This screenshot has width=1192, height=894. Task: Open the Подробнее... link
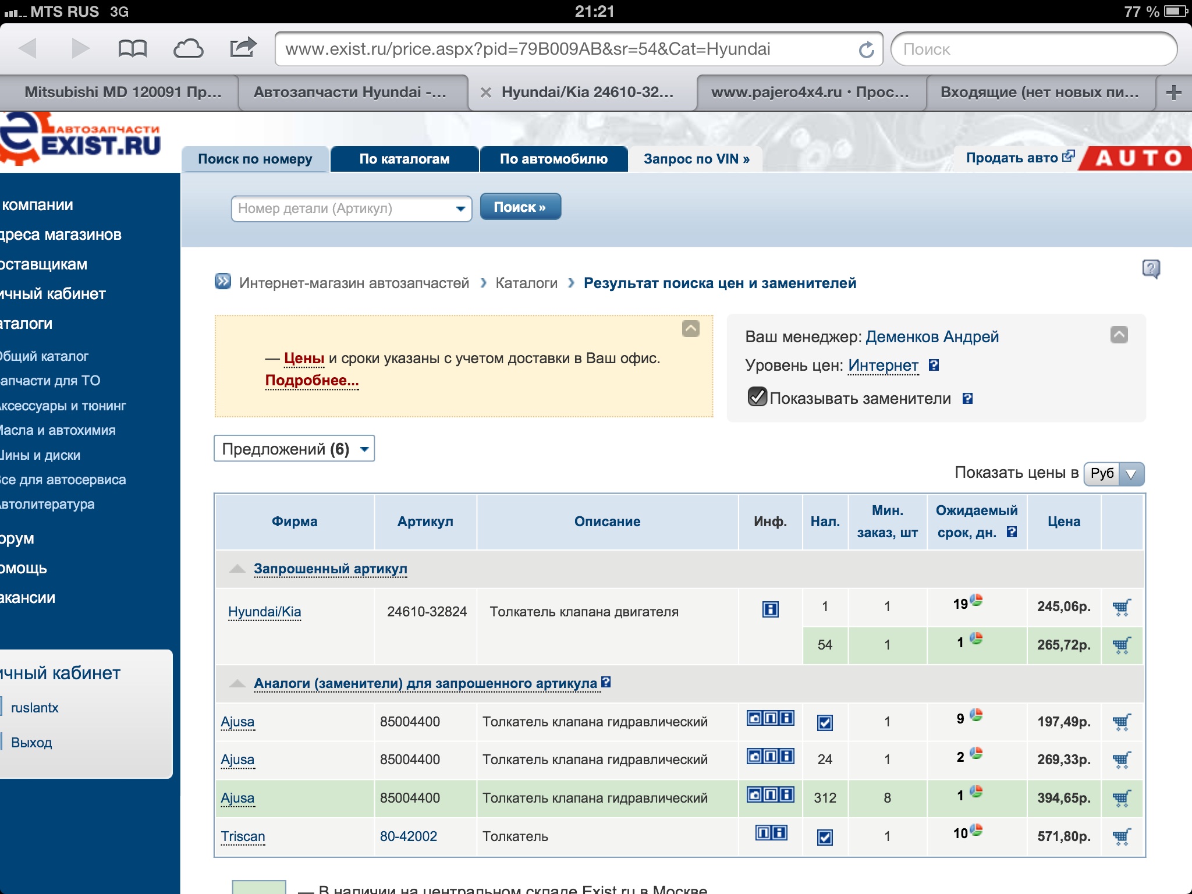tap(312, 380)
